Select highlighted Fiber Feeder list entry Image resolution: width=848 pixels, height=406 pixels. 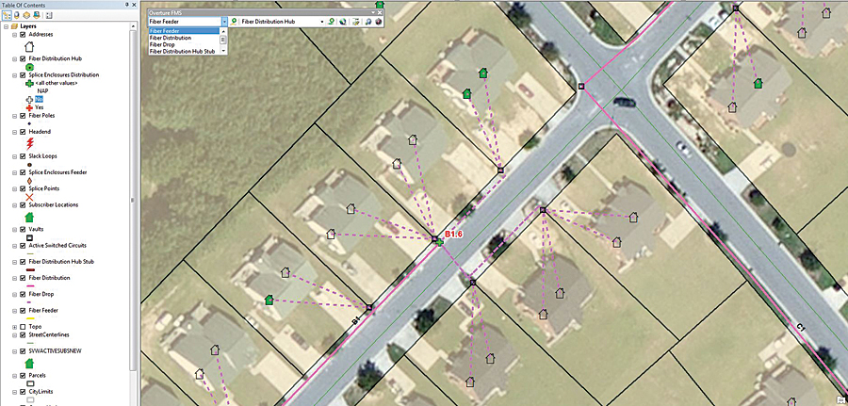point(184,31)
